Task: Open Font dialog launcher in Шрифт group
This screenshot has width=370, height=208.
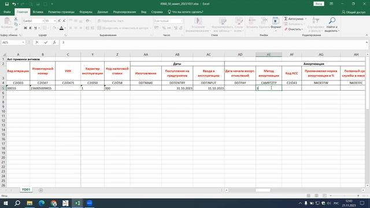Action: click(65, 35)
